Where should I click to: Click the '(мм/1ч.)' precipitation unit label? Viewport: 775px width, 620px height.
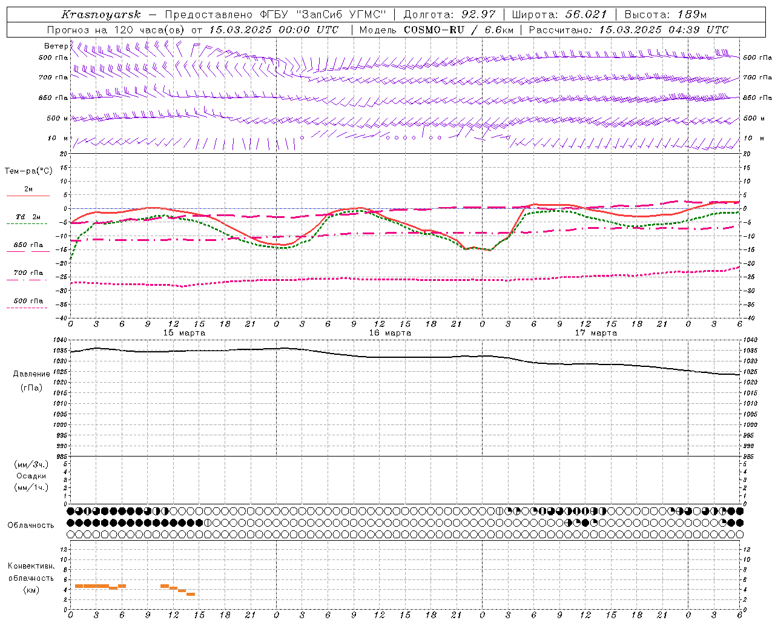pyautogui.click(x=31, y=487)
